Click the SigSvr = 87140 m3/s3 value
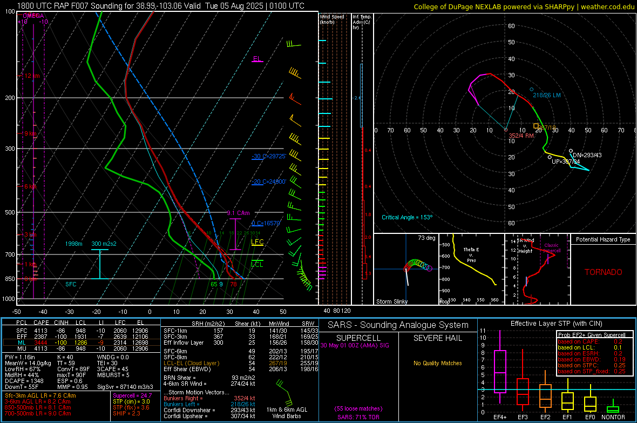Viewport: 637px width, 423px height. [125, 387]
